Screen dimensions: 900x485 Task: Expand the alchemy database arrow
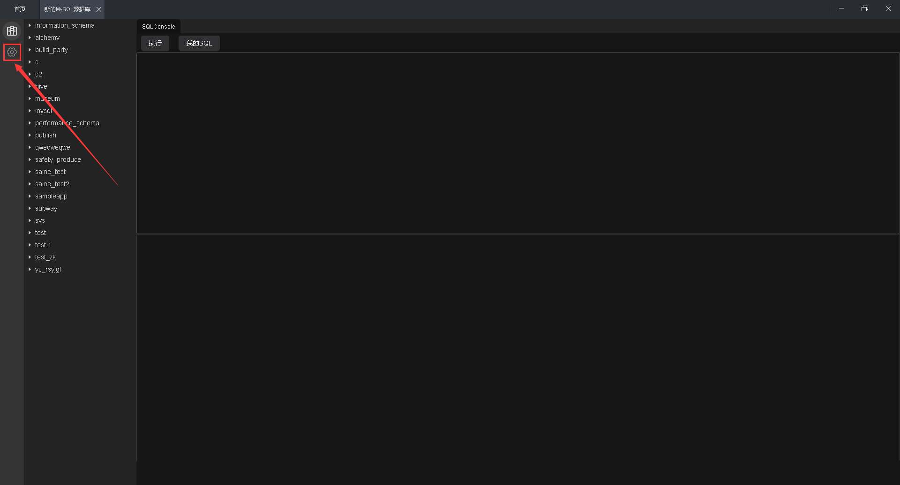click(x=30, y=38)
